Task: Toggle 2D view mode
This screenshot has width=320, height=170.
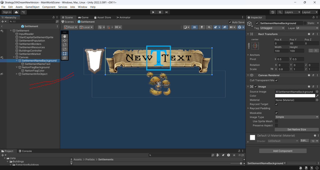Action: (194, 27)
